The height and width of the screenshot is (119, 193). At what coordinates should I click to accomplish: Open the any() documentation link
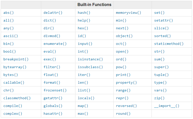click(x=8, y=28)
